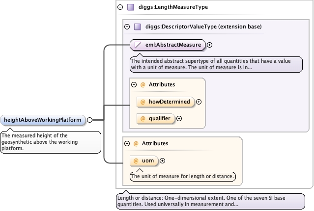Click the eml:AbstractMeasure abstract element icon

(x=138, y=45)
